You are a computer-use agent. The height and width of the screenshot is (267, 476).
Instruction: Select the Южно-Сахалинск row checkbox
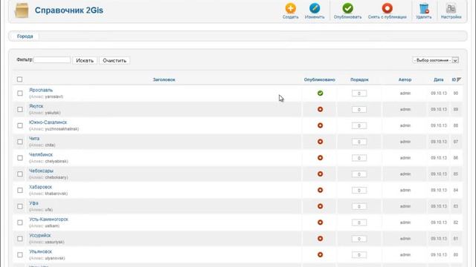[20, 125]
